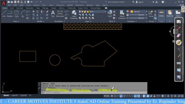Toggle lineweight display in status bar
The image size is (185, 104).
[x=144, y=96]
